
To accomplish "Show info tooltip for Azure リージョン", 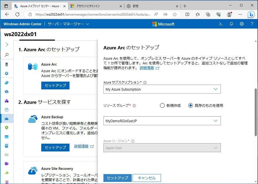I will [133, 141].
